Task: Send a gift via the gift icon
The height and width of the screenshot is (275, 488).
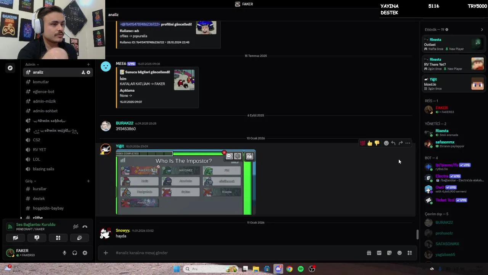Action: pos(369,253)
